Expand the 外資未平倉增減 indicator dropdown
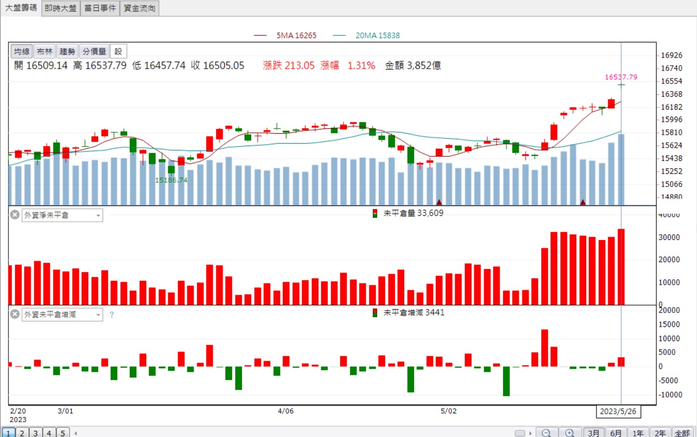Image resolution: width=697 pixels, height=437 pixels. coord(98,315)
